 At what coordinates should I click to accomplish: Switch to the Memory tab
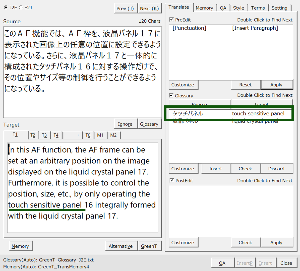[204, 8]
